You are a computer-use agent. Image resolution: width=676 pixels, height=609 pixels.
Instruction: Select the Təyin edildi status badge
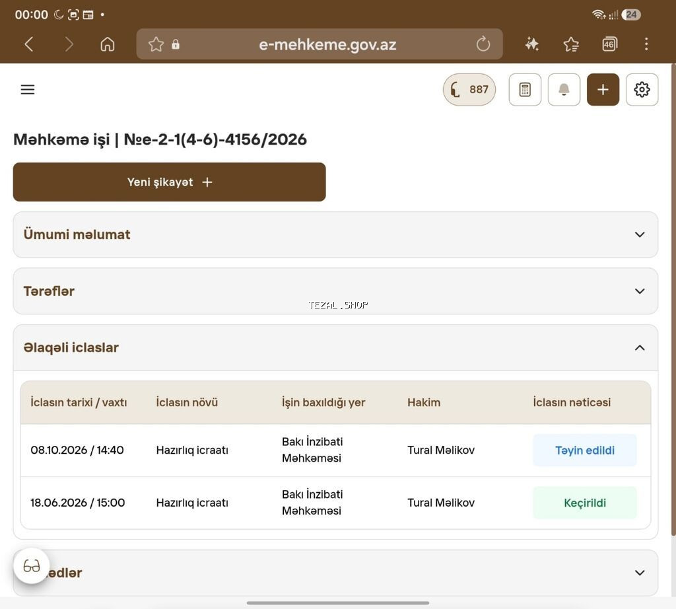point(585,450)
